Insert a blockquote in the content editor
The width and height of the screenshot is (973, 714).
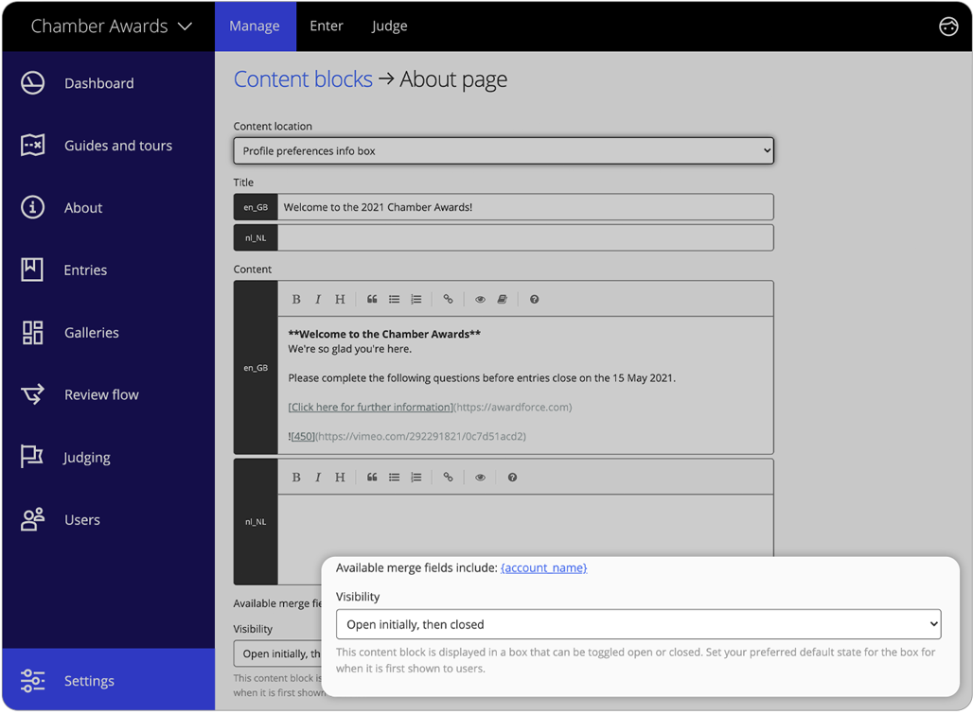pyautogui.click(x=371, y=299)
